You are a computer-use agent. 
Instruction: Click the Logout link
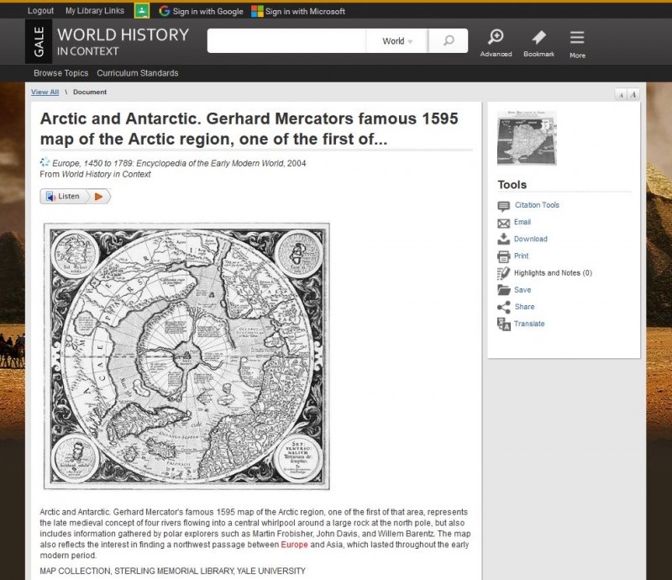[40, 11]
